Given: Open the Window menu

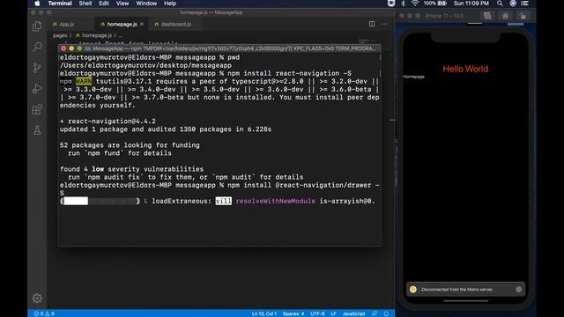Looking at the screenshot, I should pos(146,4).
